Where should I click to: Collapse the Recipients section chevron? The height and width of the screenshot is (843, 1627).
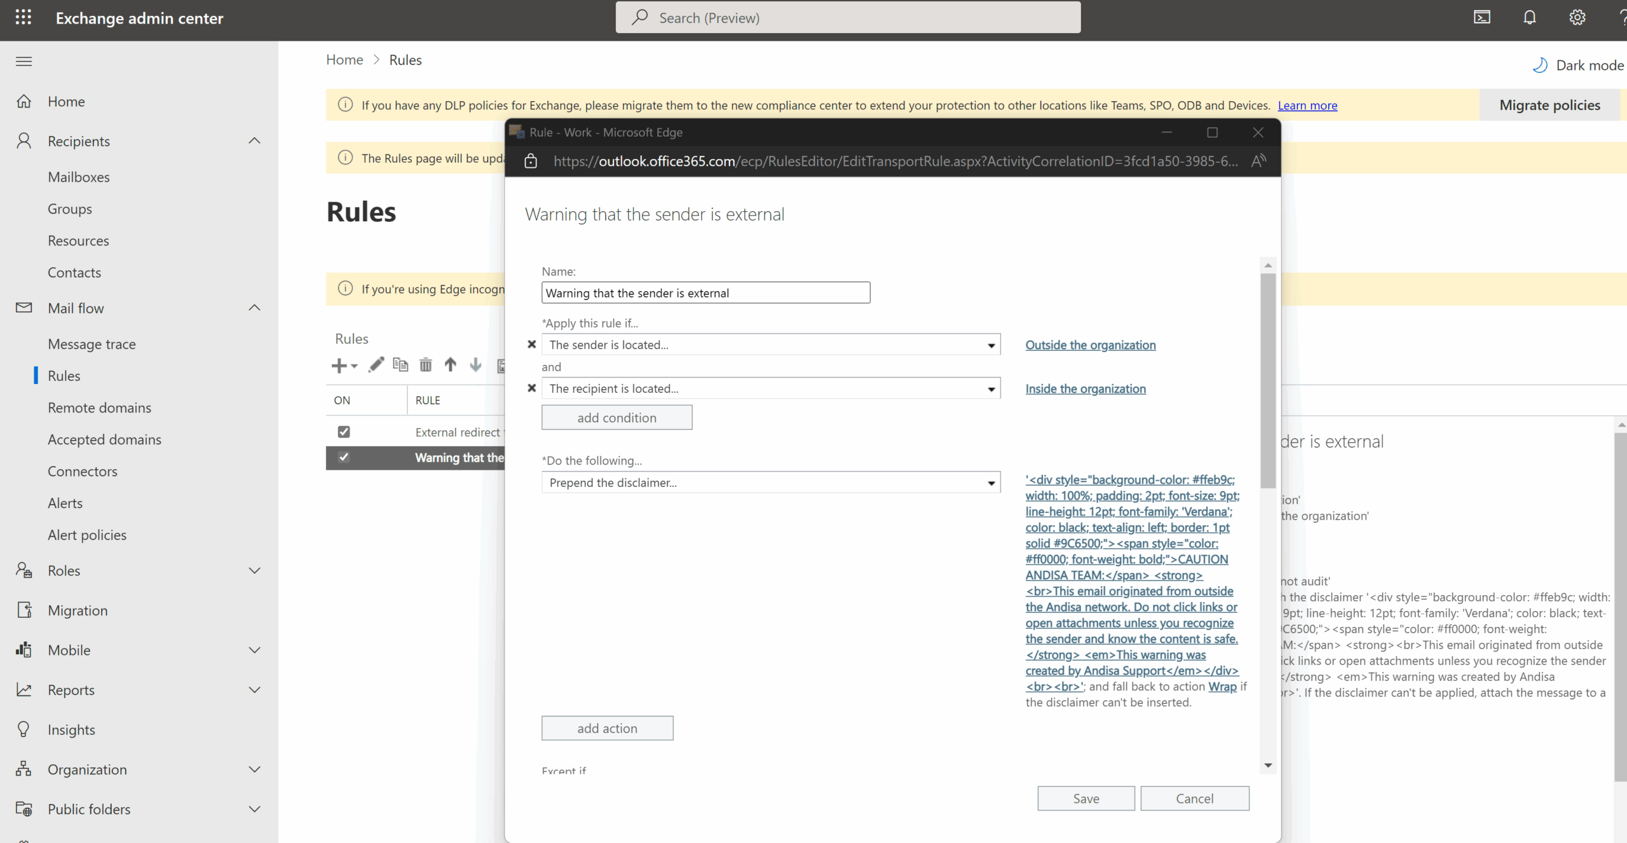coord(254,140)
